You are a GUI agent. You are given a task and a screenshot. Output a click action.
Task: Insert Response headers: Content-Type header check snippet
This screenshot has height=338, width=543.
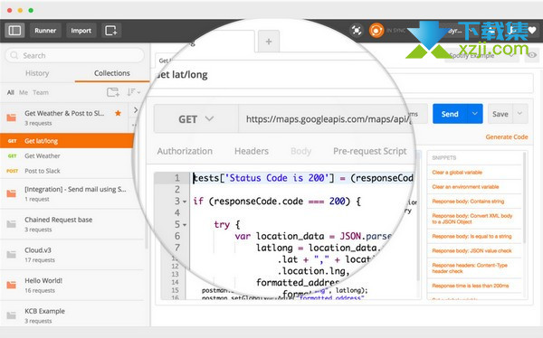[x=470, y=268]
